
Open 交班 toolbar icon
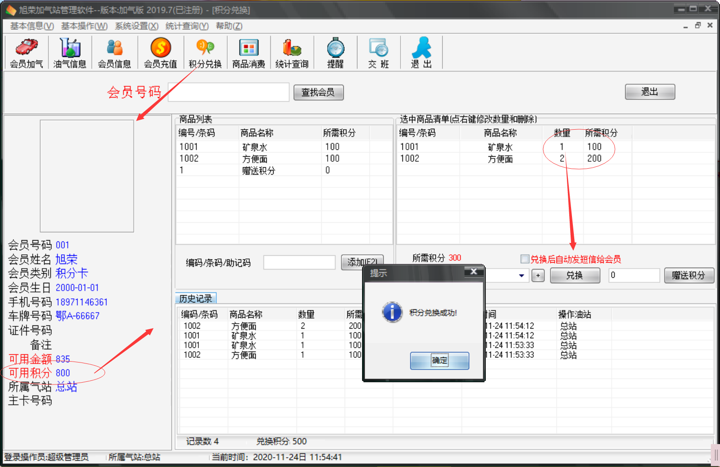tap(379, 53)
